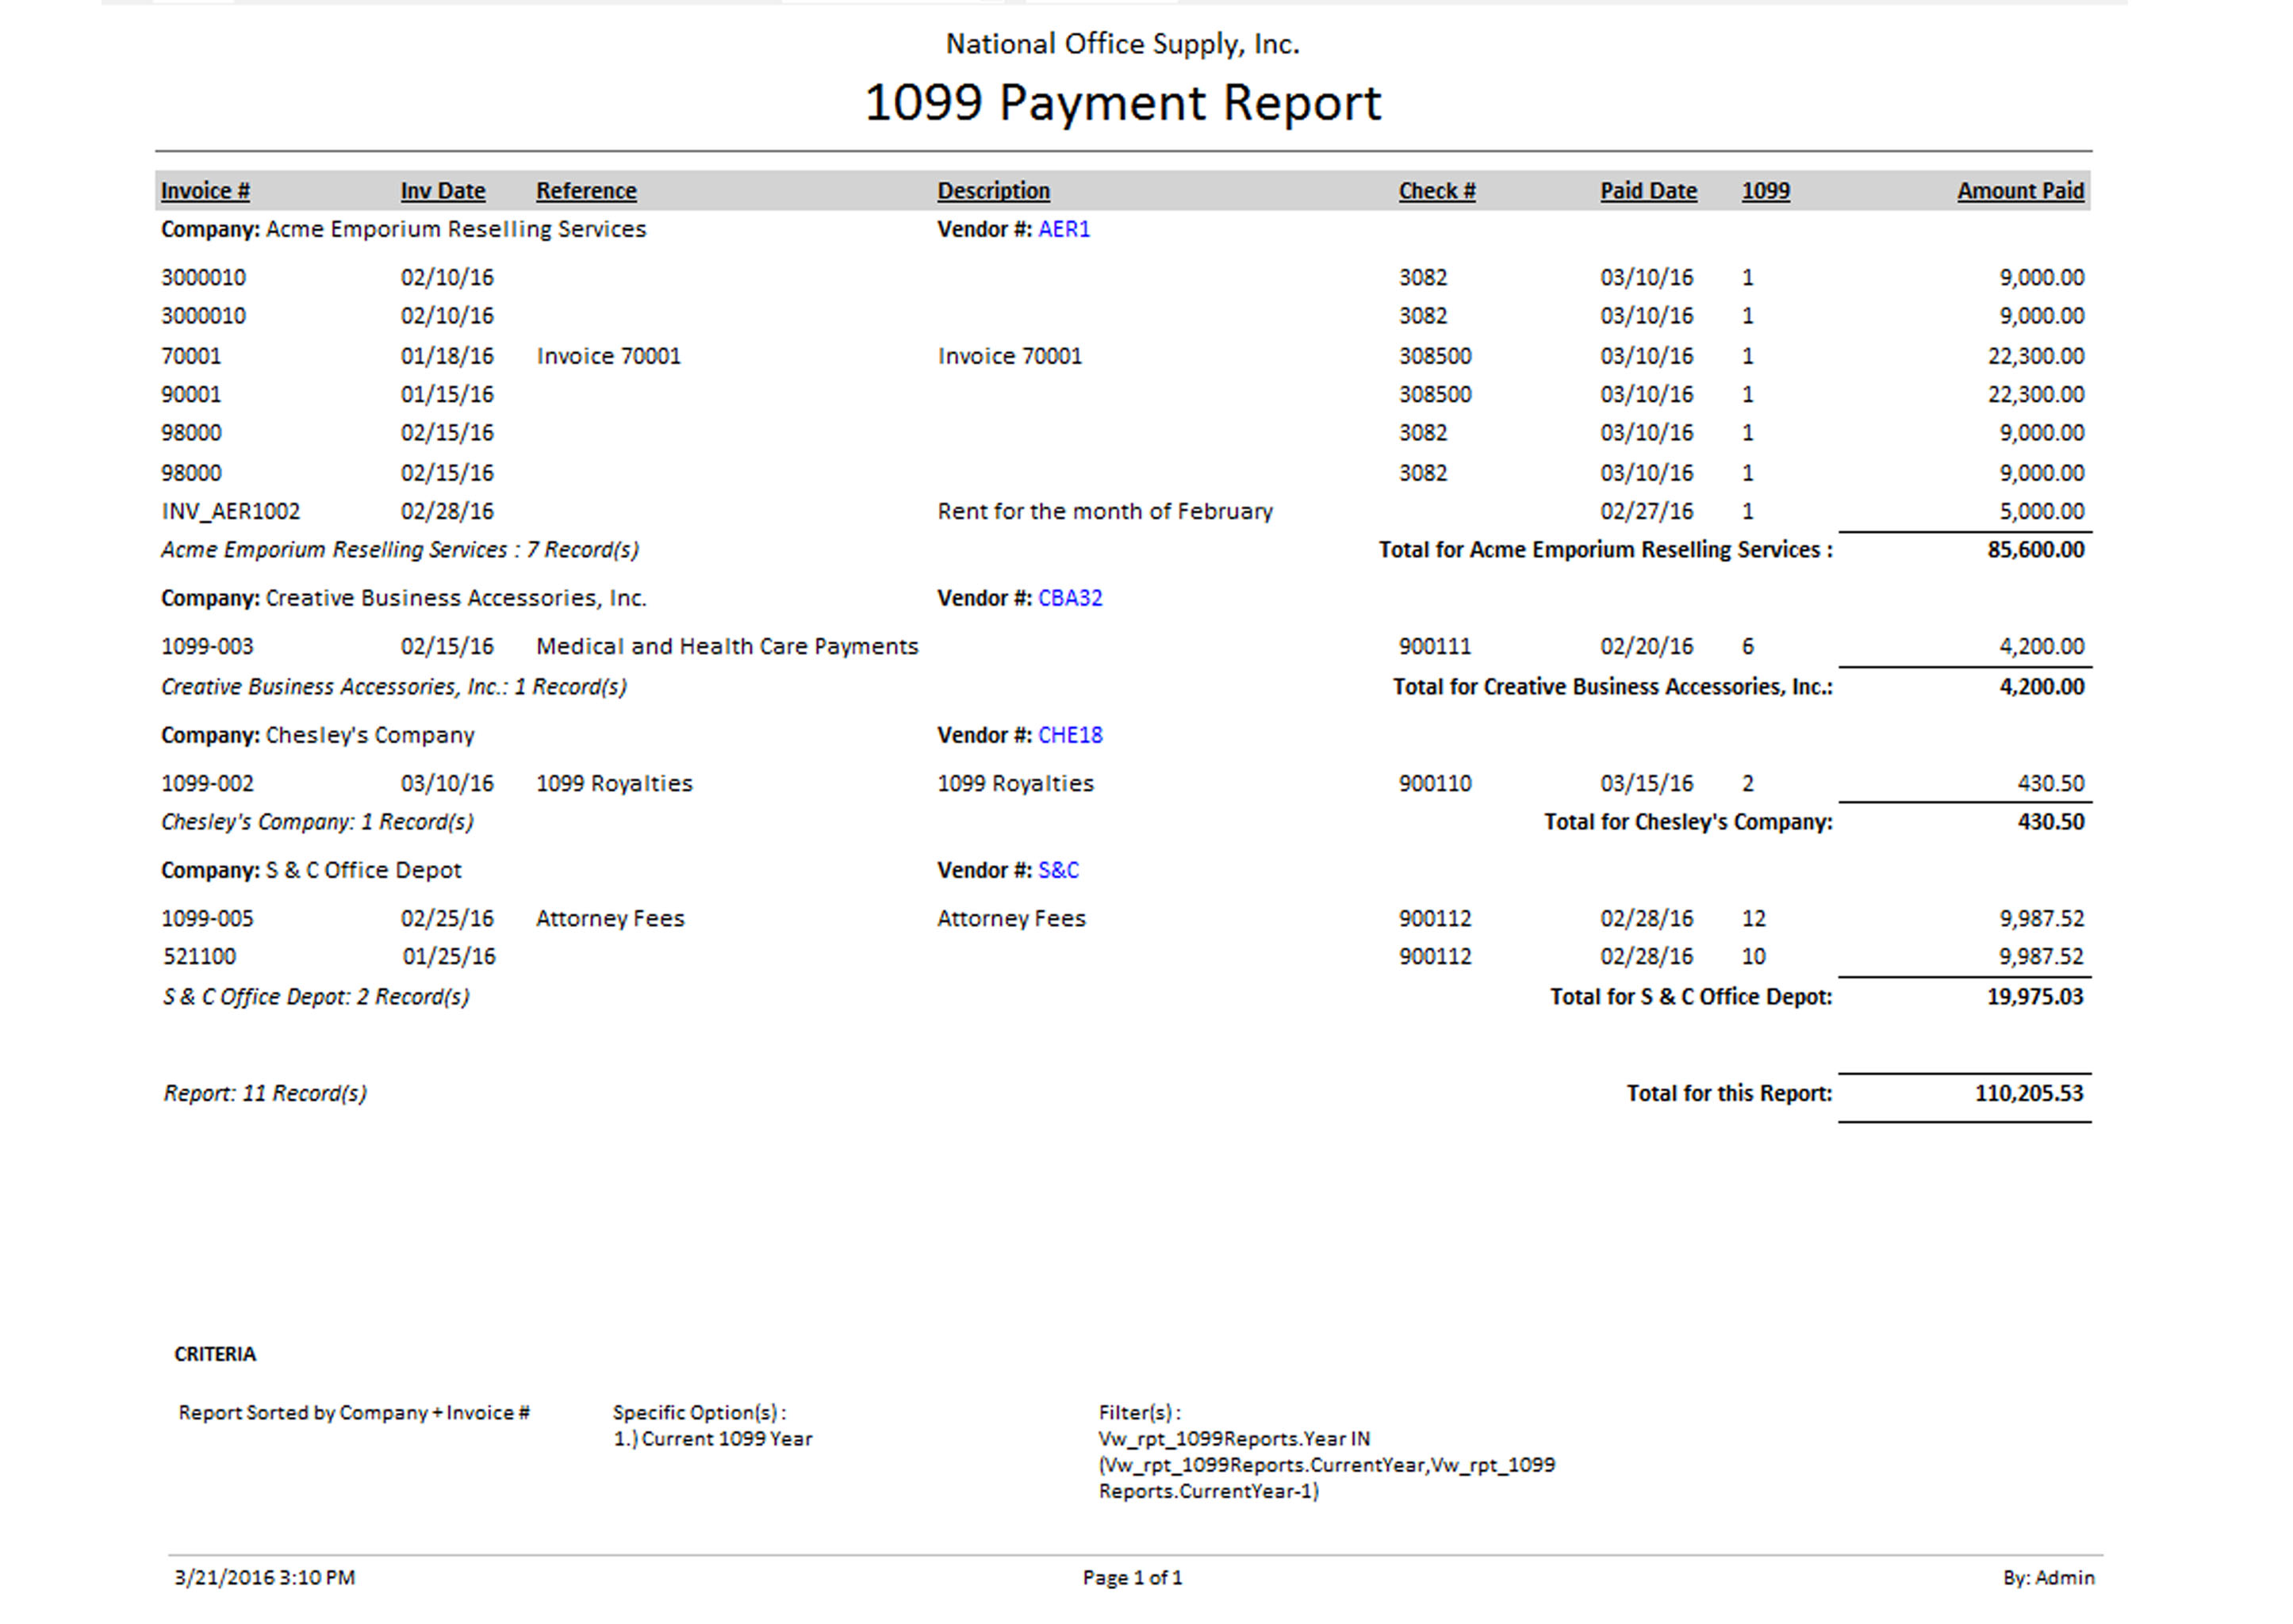Click the 1099 column header

[1765, 191]
